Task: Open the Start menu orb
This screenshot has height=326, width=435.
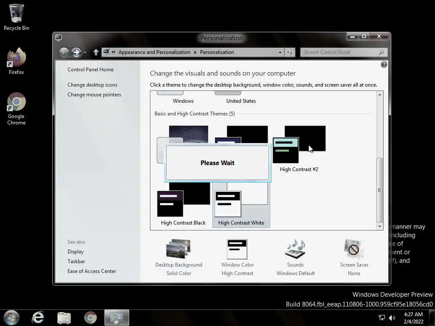Action: (11, 318)
